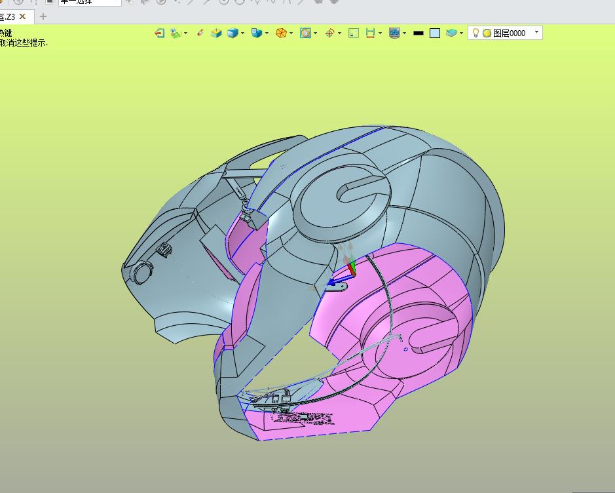The image size is (615, 493).
Task: Open the 单一选择 selection filter dropdown
Action: tap(90, 3)
